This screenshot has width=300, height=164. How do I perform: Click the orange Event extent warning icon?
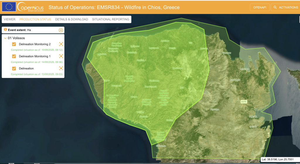(x=5, y=30)
